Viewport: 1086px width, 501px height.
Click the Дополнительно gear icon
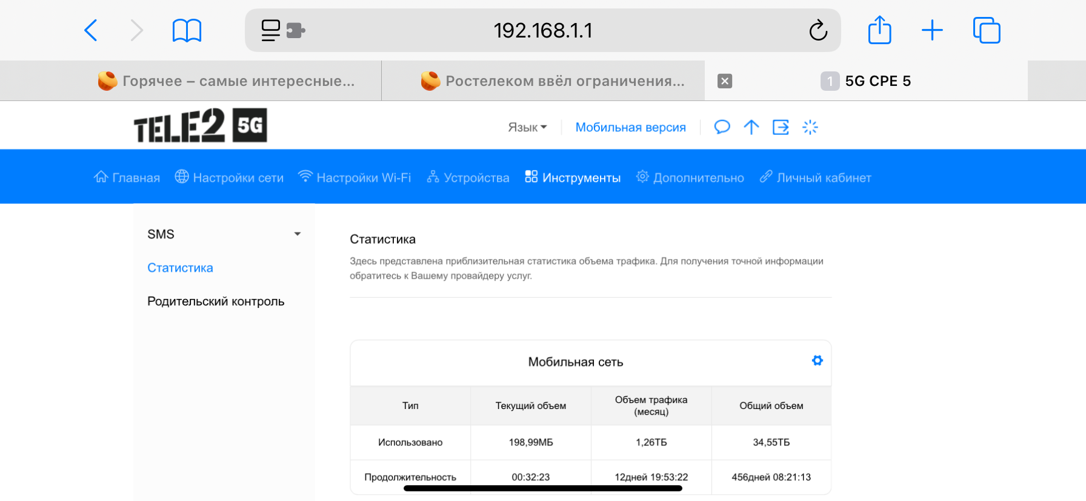642,176
